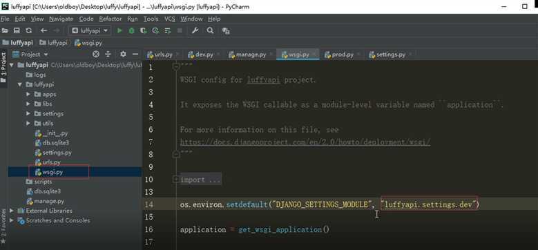Open the VCS menu
Image resolution: width=538 pixels, height=250 pixels.
tap(169, 19)
